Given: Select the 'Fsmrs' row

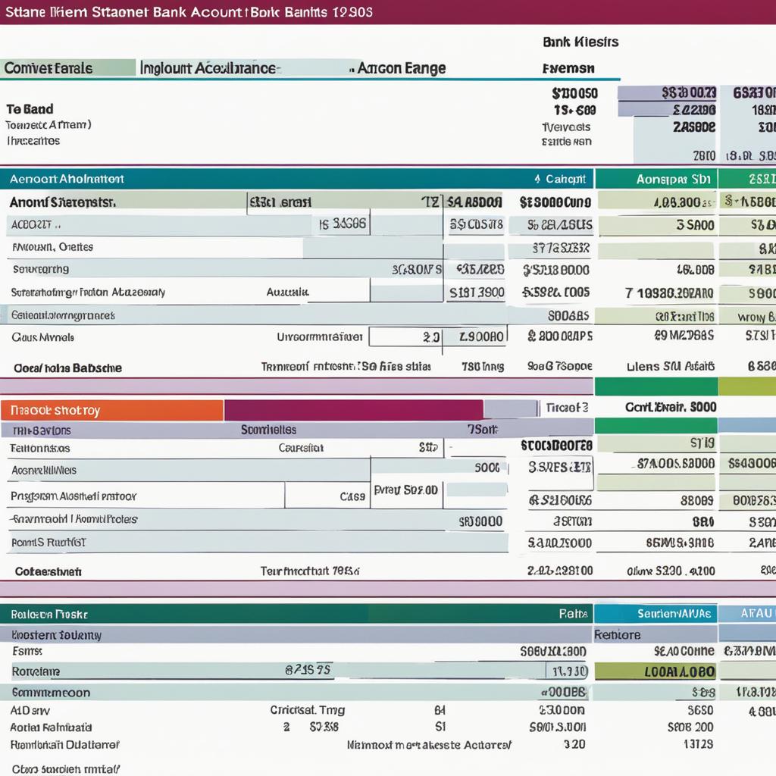Looking at the screenshot, I should click(297, 651).
